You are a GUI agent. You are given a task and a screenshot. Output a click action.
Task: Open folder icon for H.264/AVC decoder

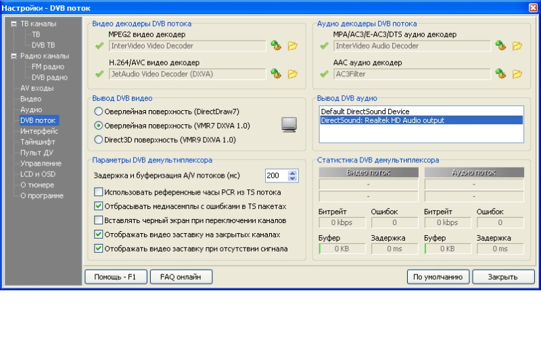coord(293,74)
